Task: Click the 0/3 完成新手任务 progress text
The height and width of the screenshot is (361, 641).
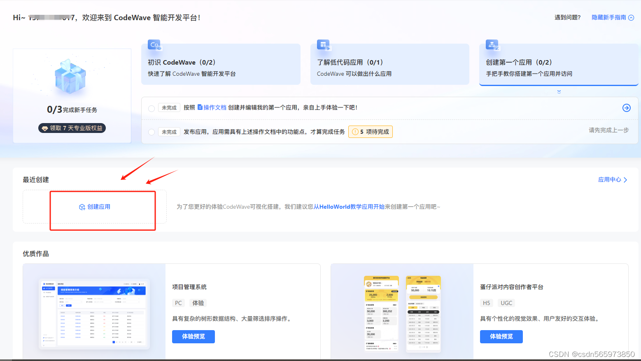Action: 72,109
